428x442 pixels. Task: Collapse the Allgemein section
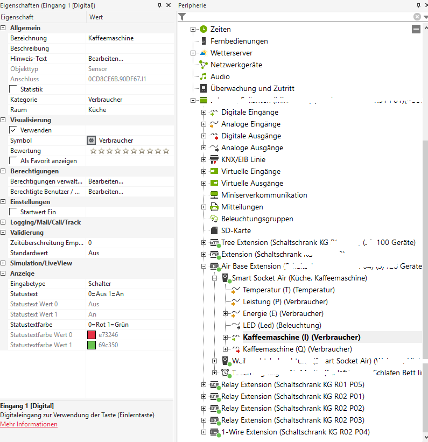3,28
